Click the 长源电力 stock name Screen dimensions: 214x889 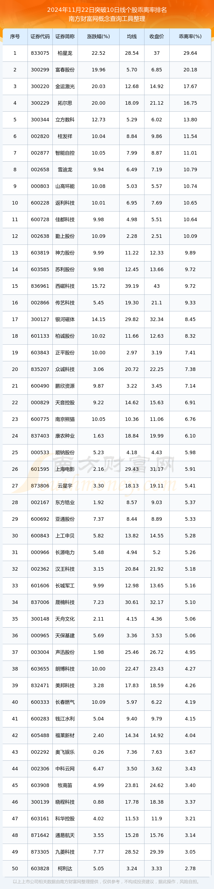click(65, 552)
